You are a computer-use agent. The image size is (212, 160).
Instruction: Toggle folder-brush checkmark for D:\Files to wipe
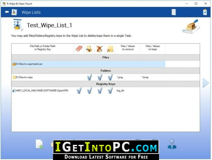pyautogui.click(x=89, y=77)
